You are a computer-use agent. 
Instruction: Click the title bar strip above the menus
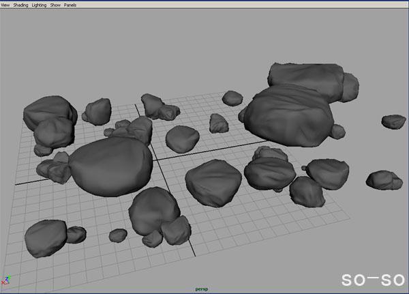click(x=204, y=1)
